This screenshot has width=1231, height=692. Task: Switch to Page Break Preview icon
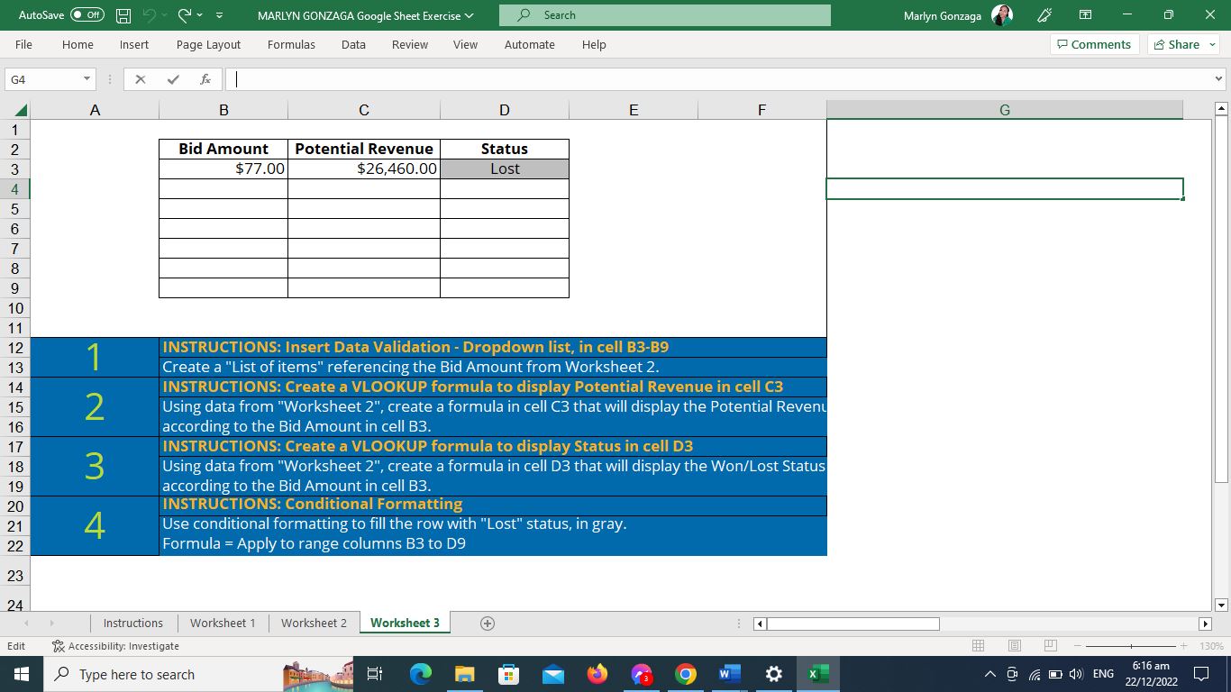(1050, 646)
